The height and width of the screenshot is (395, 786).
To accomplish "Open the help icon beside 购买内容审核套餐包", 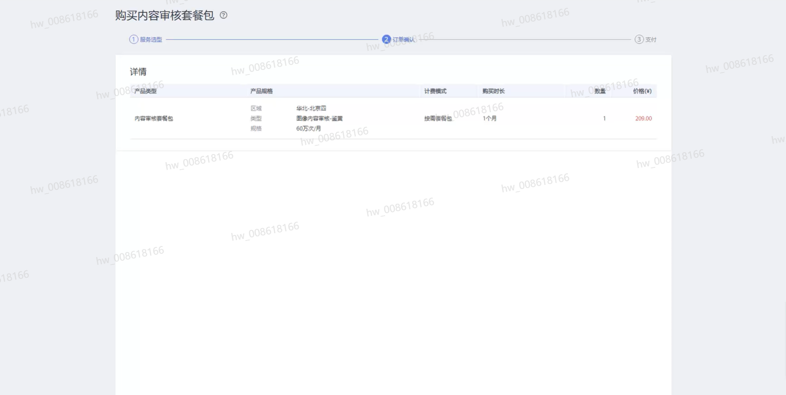I will tap(224, 15).
